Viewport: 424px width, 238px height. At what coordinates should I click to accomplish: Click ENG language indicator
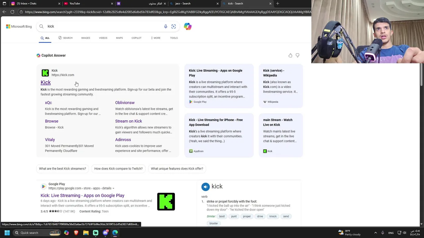pos(391,233)
